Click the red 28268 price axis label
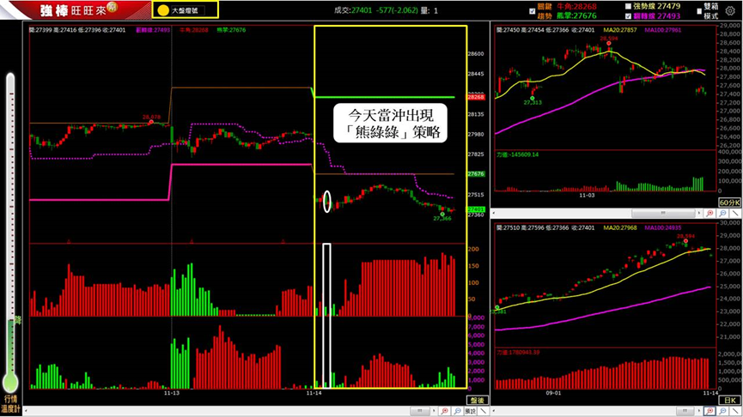This screenshot has width=743, height=417. coord(476,97)
